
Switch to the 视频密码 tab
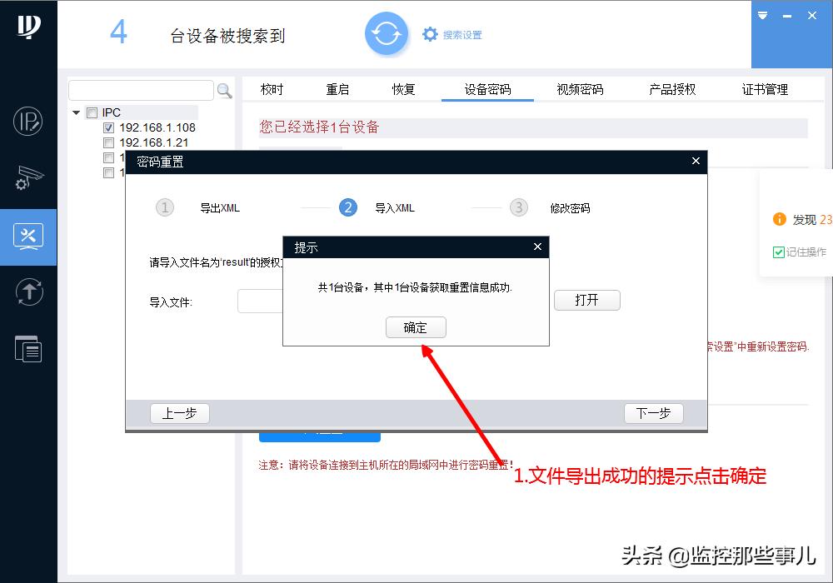(x=579, y=89)
